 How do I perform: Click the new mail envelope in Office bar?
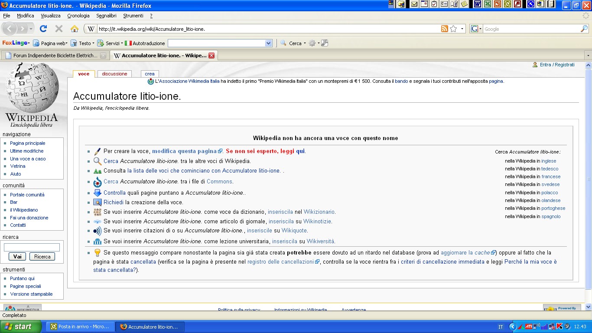[x=414, y=4]
